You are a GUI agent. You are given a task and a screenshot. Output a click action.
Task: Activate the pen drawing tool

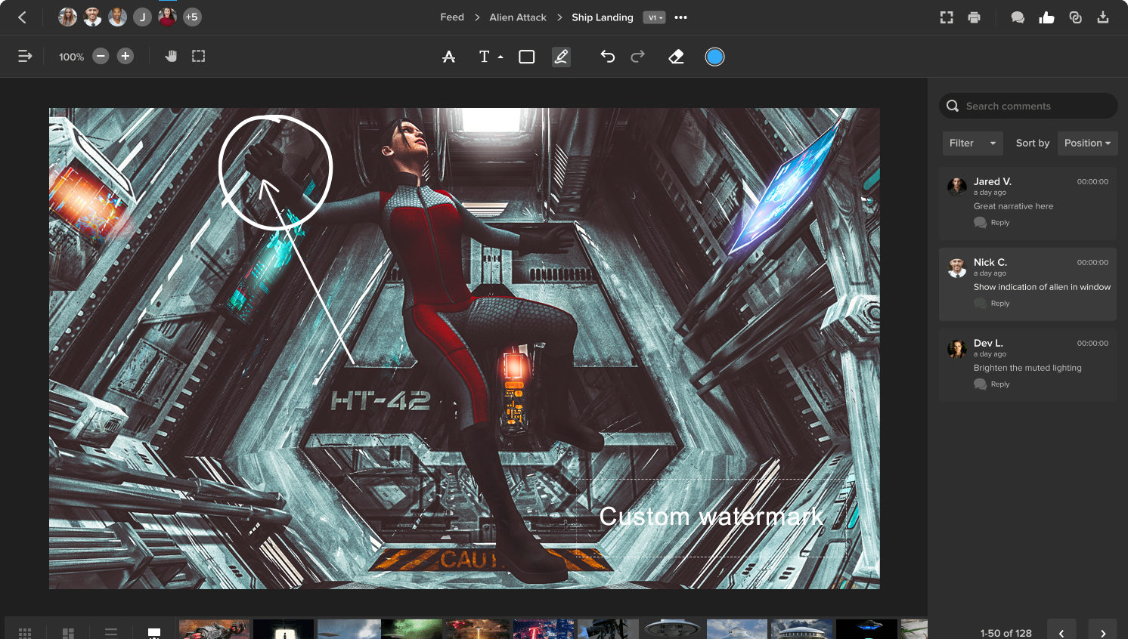pos(561,57)
